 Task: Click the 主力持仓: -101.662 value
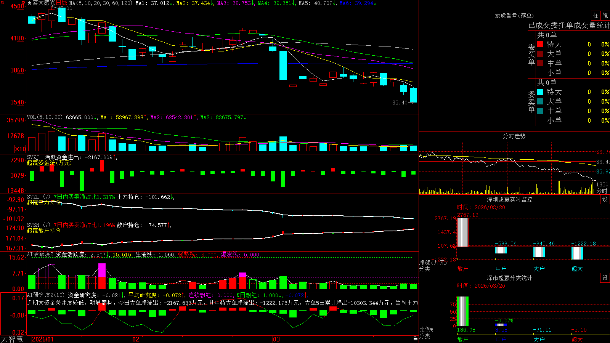click(145, 197)
